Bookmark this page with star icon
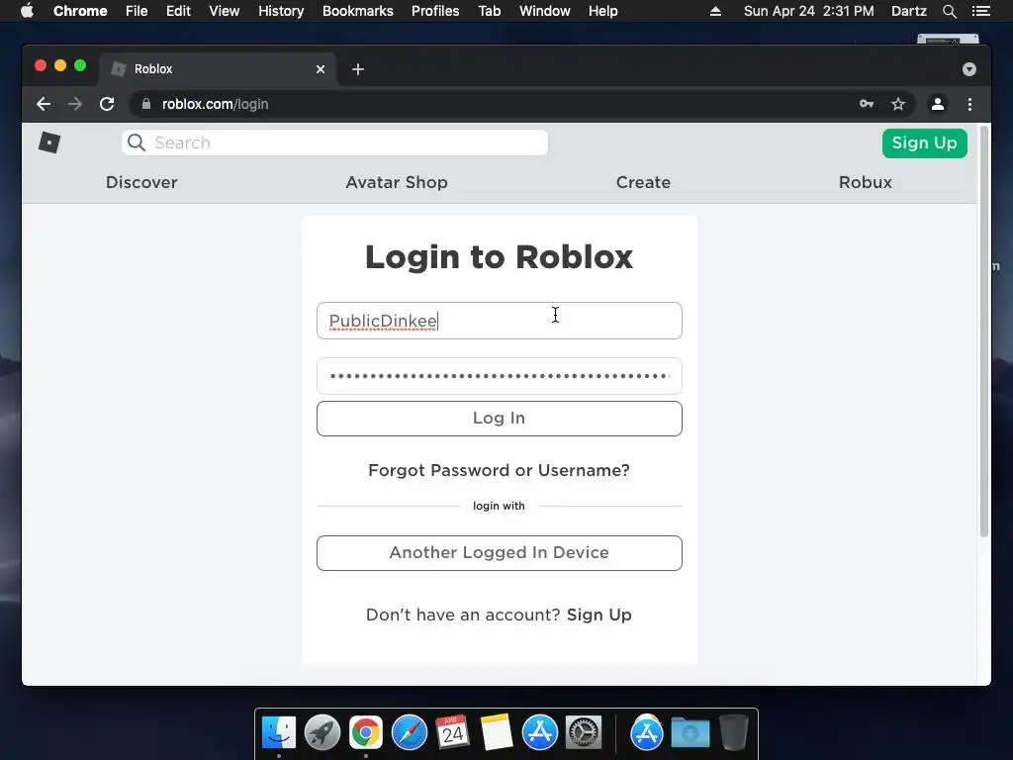Screen dimensions: 1013x760 pos(898,104)
